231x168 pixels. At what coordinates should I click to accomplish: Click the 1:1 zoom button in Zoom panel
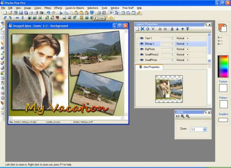tap(178, 116)
